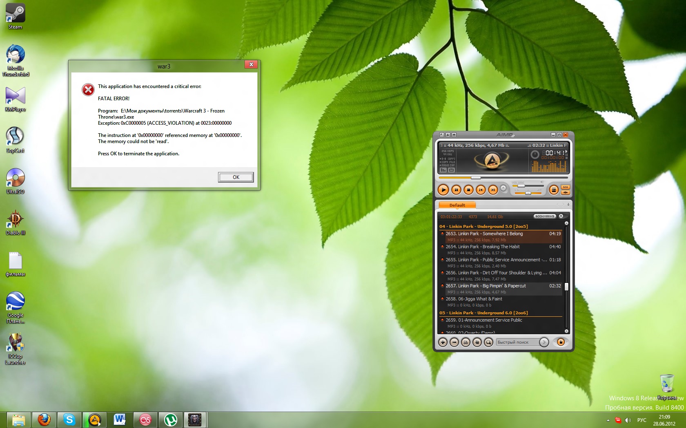Click the remove tracks minus icon
This screenshot has height=428, width=686.
pyautogui.click(x=454, y=342)
